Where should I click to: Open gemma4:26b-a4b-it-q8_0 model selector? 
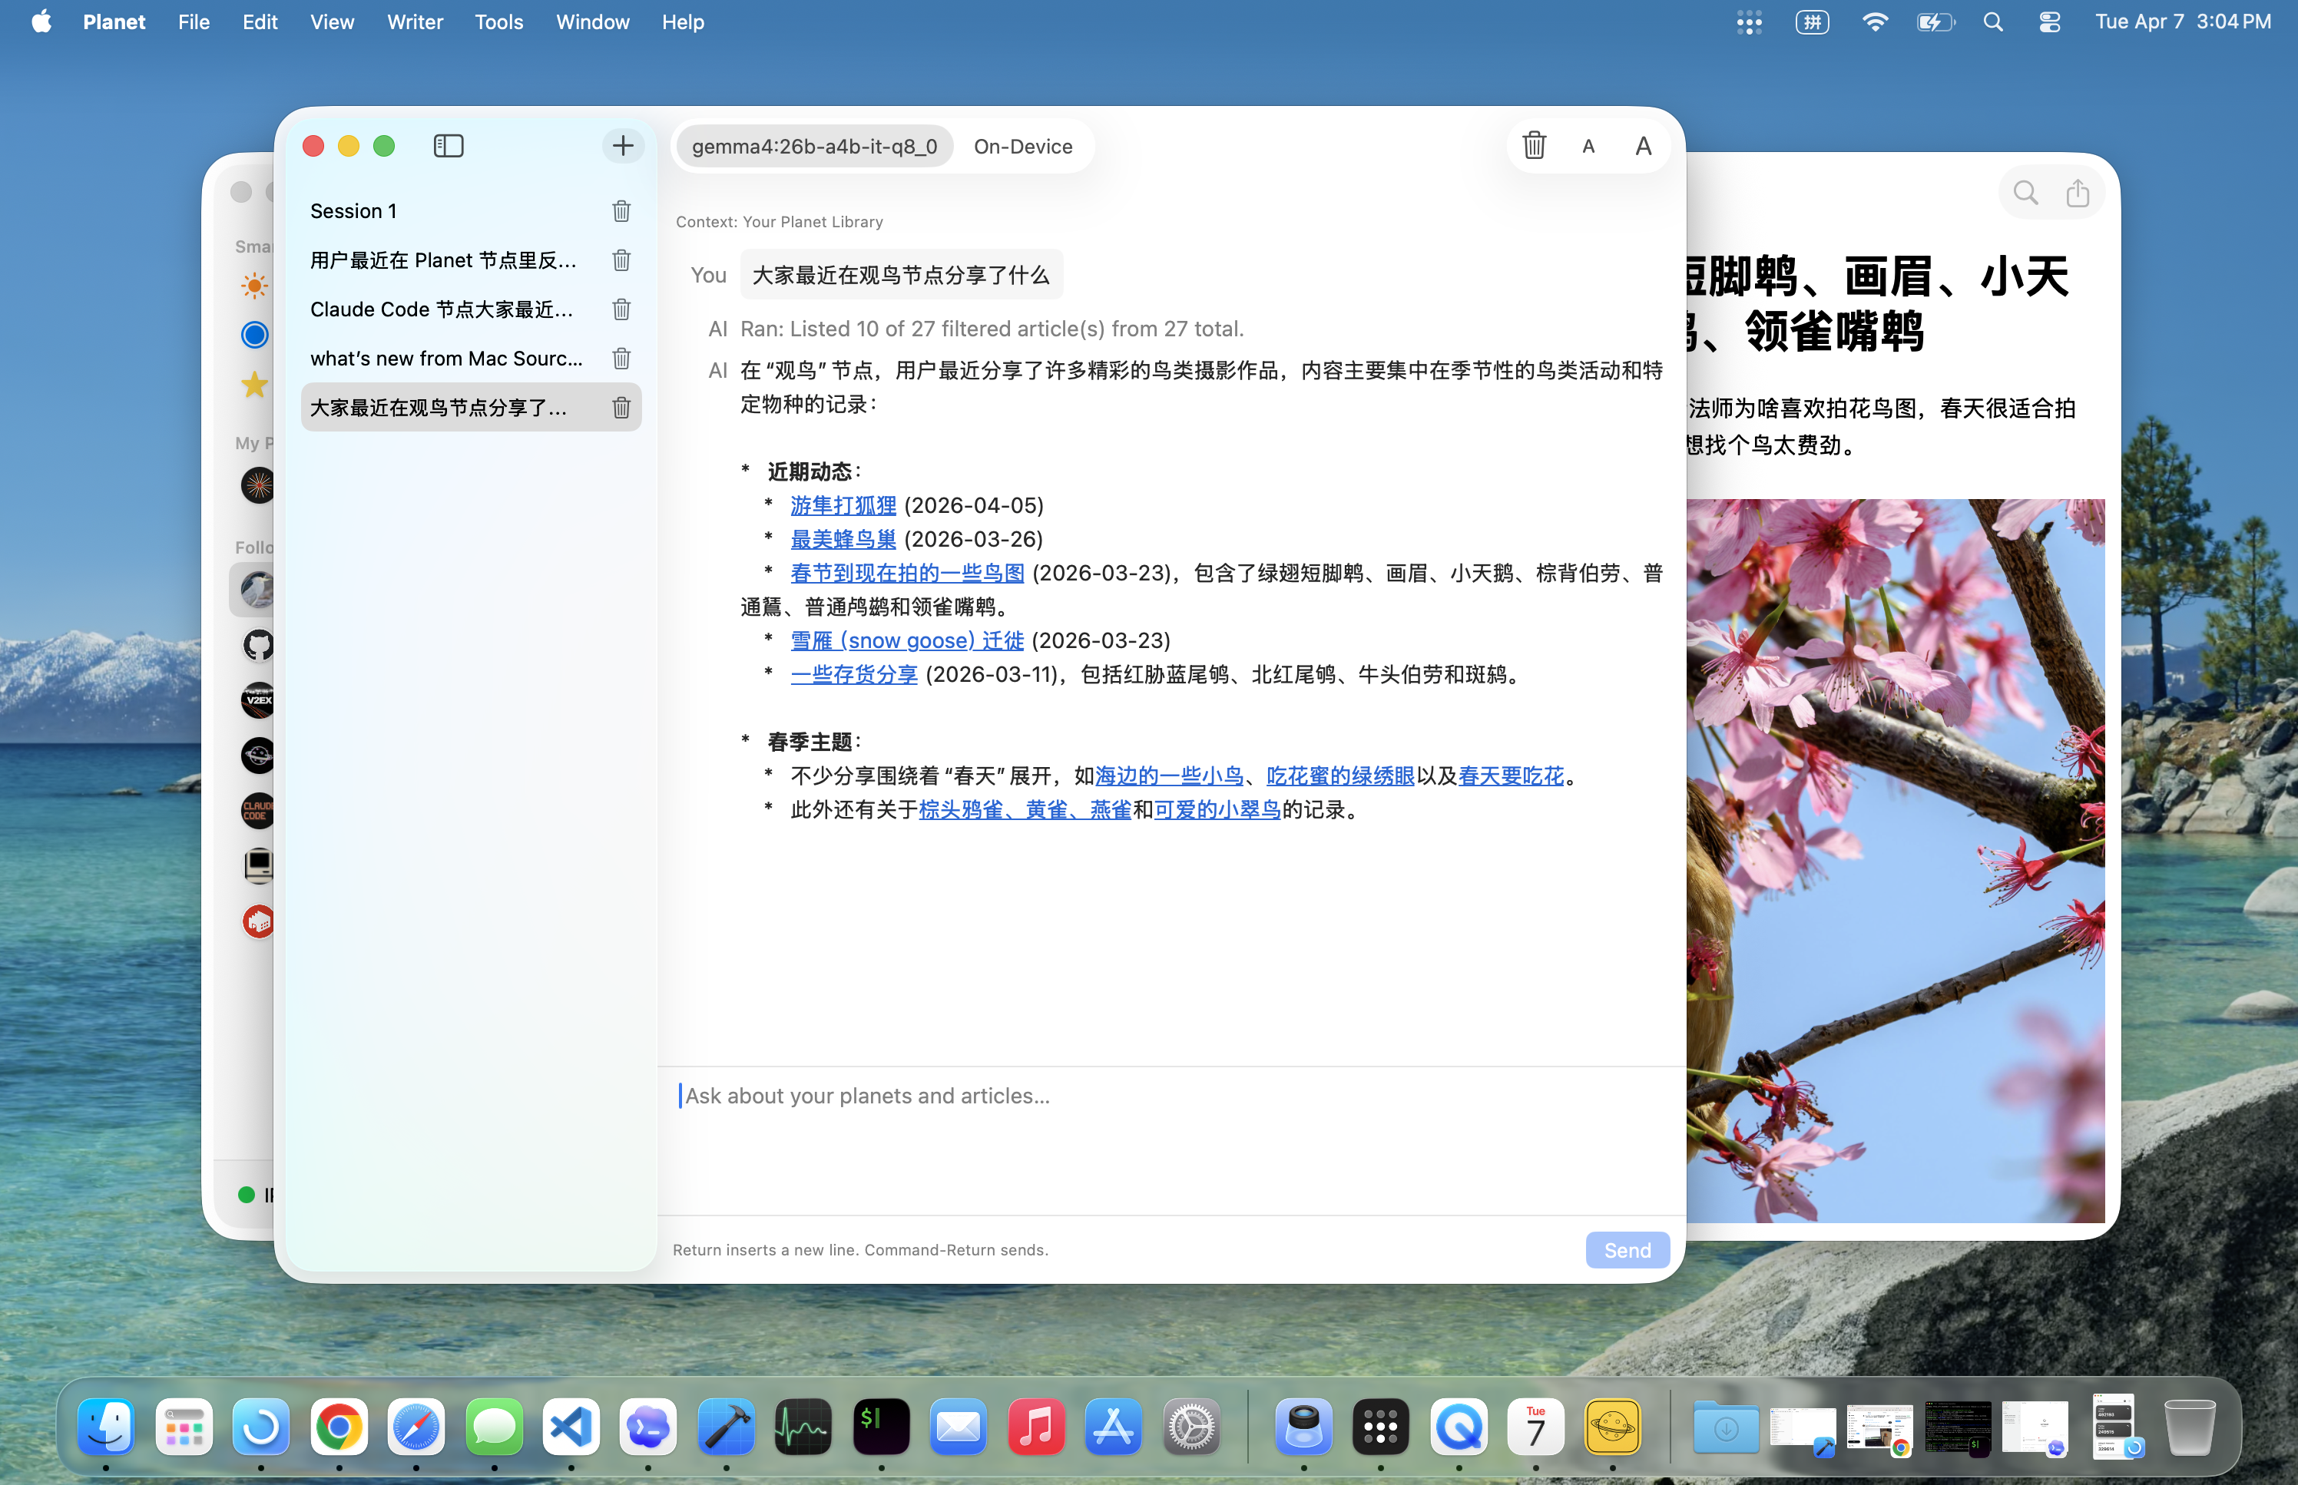(814, 146)
